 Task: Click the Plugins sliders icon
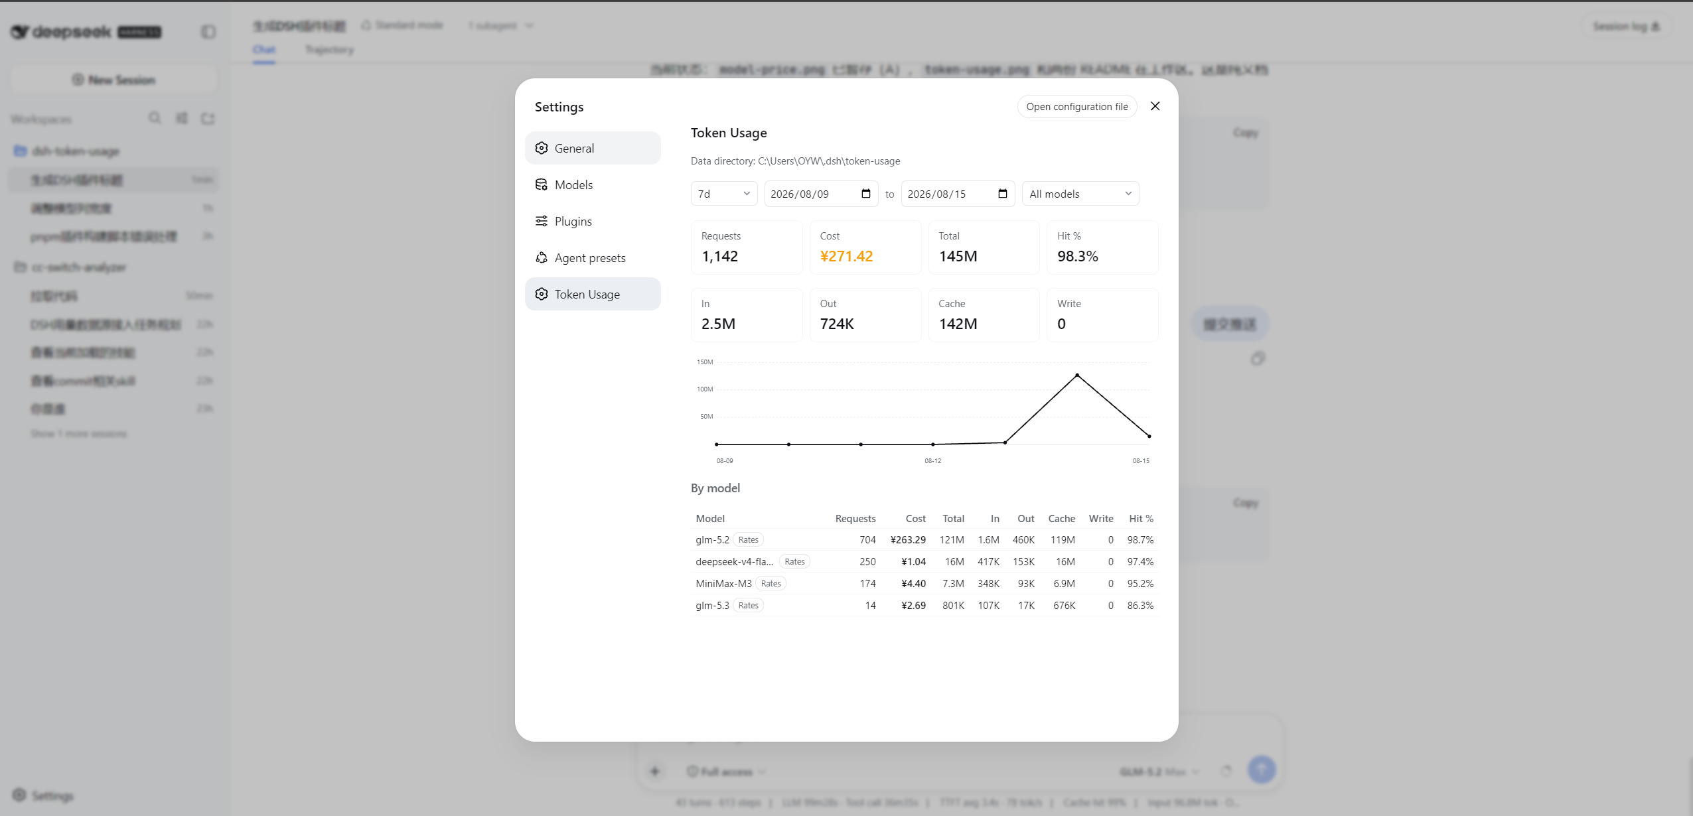[x=542, y=221]
